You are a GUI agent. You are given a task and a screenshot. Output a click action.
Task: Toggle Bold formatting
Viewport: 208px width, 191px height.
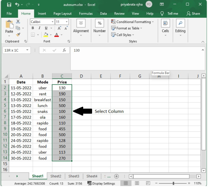click(x=33, y=28)
